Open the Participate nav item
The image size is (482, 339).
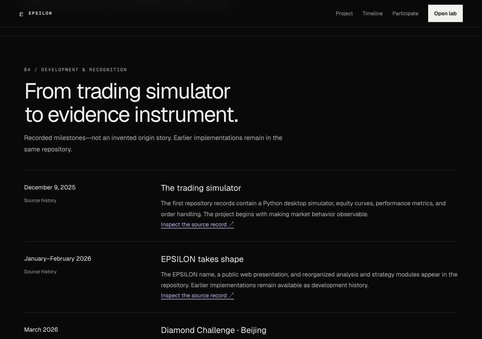[x=405, y=14]
